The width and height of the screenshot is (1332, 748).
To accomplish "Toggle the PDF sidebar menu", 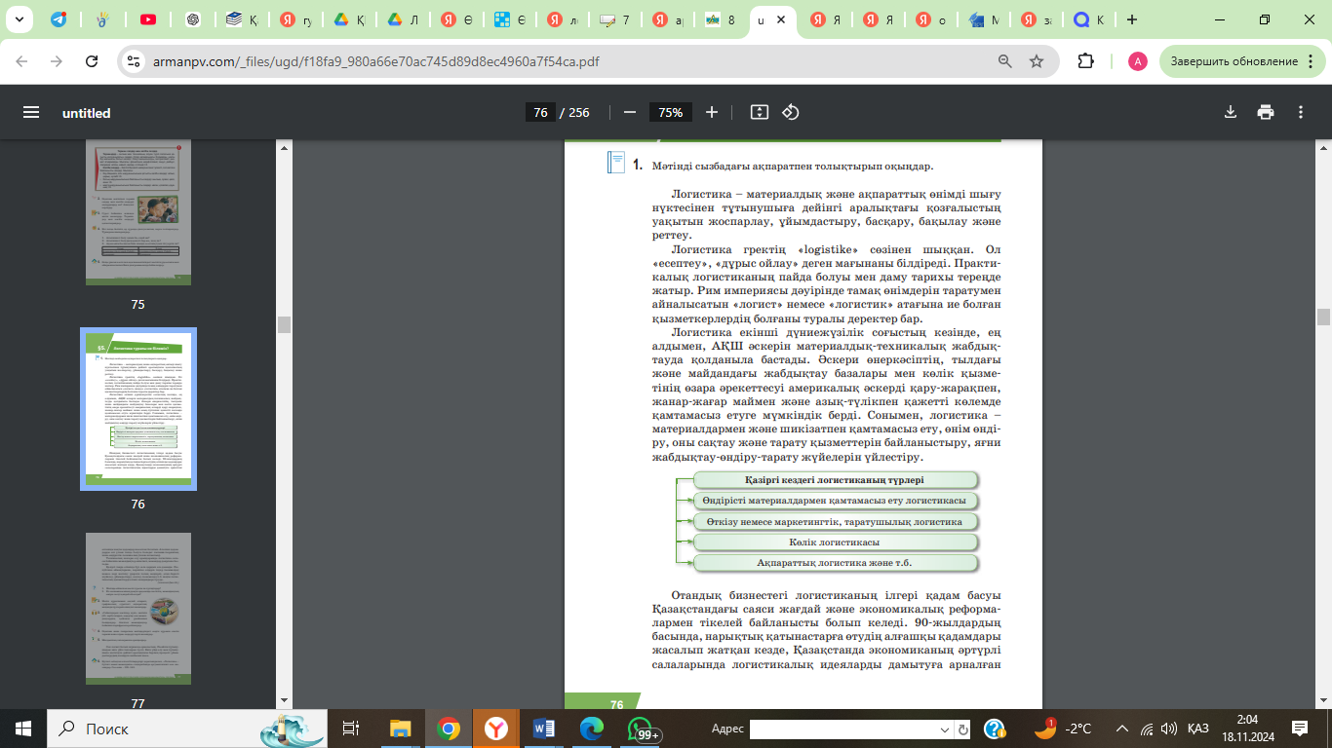I will pyautogui.click(x=31, y=112).
